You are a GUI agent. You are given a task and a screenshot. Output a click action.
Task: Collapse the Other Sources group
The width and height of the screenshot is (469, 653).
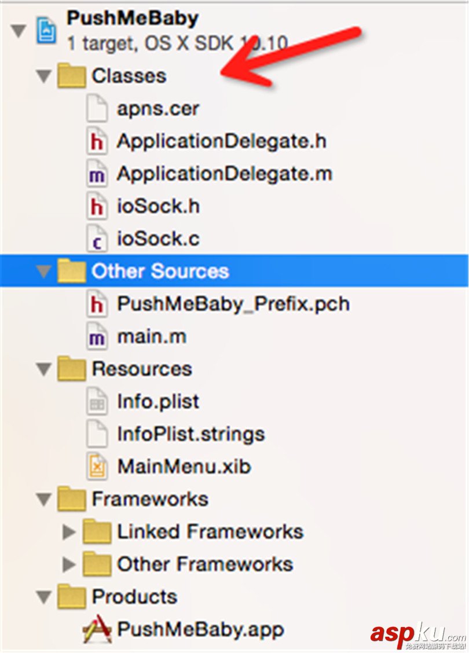[44, 272]
